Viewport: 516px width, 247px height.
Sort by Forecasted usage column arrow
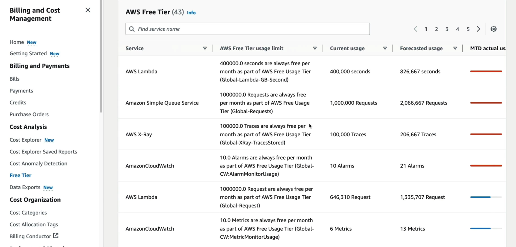point(455,48)
